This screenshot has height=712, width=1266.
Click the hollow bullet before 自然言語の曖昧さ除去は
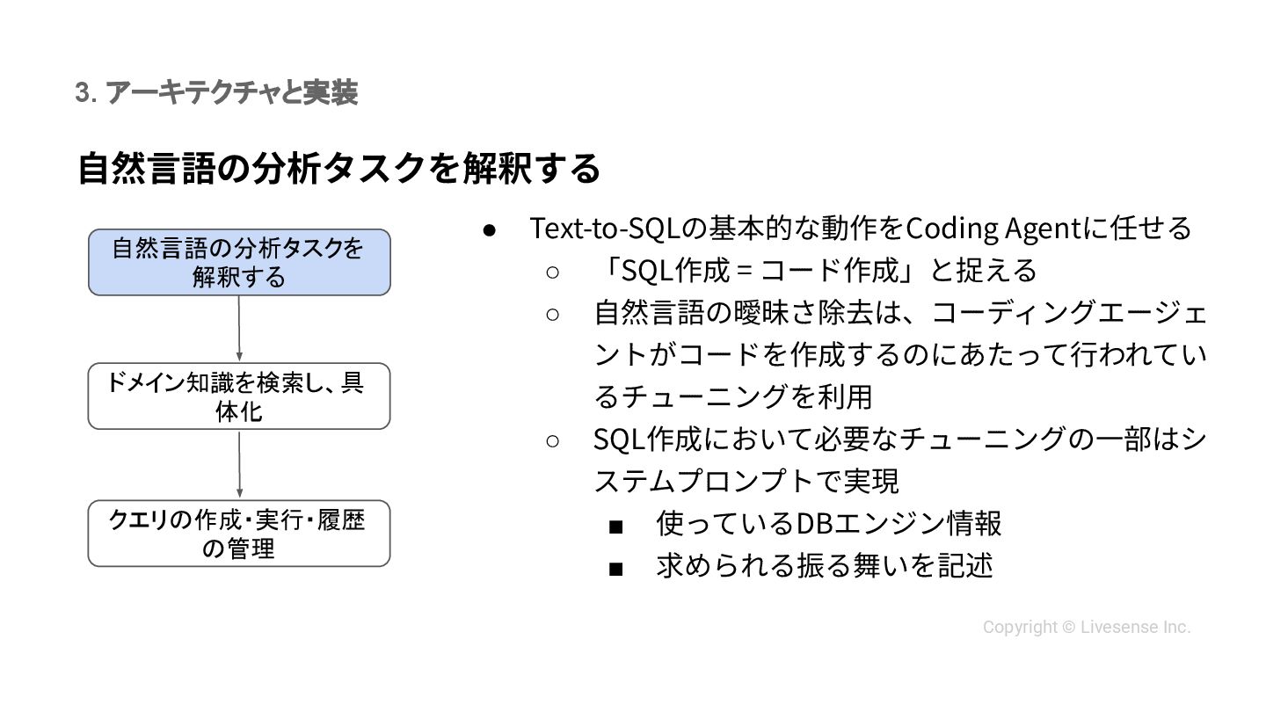(x=552, y=313)
